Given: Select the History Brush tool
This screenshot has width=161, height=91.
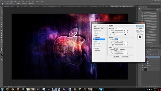Looking at the screenshot, I should coord(2,29).
